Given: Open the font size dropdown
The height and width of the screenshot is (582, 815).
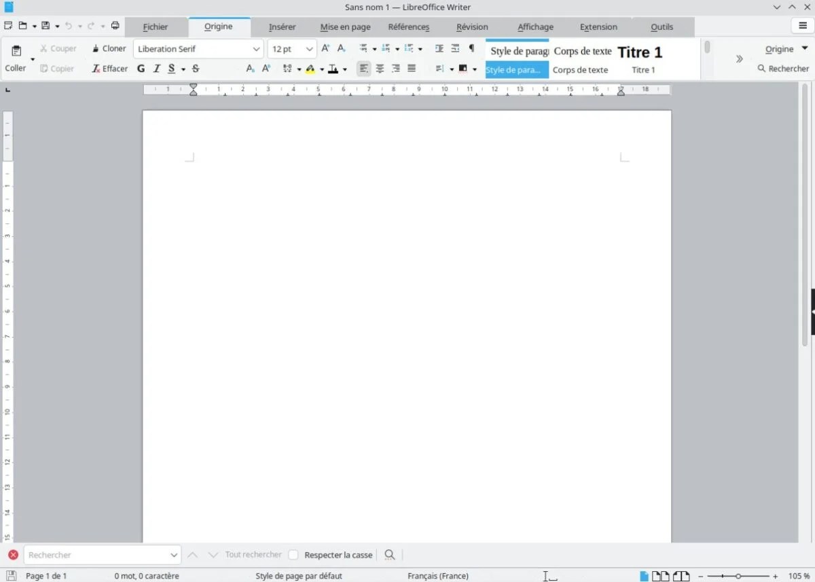Looking at the screenshot, I should (310, 49).
